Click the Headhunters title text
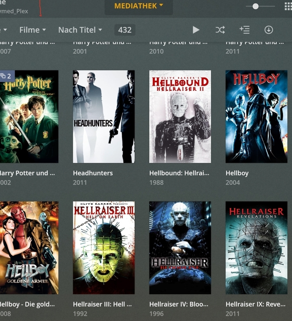This screenshot has height=321, width=292. (93, 173)
